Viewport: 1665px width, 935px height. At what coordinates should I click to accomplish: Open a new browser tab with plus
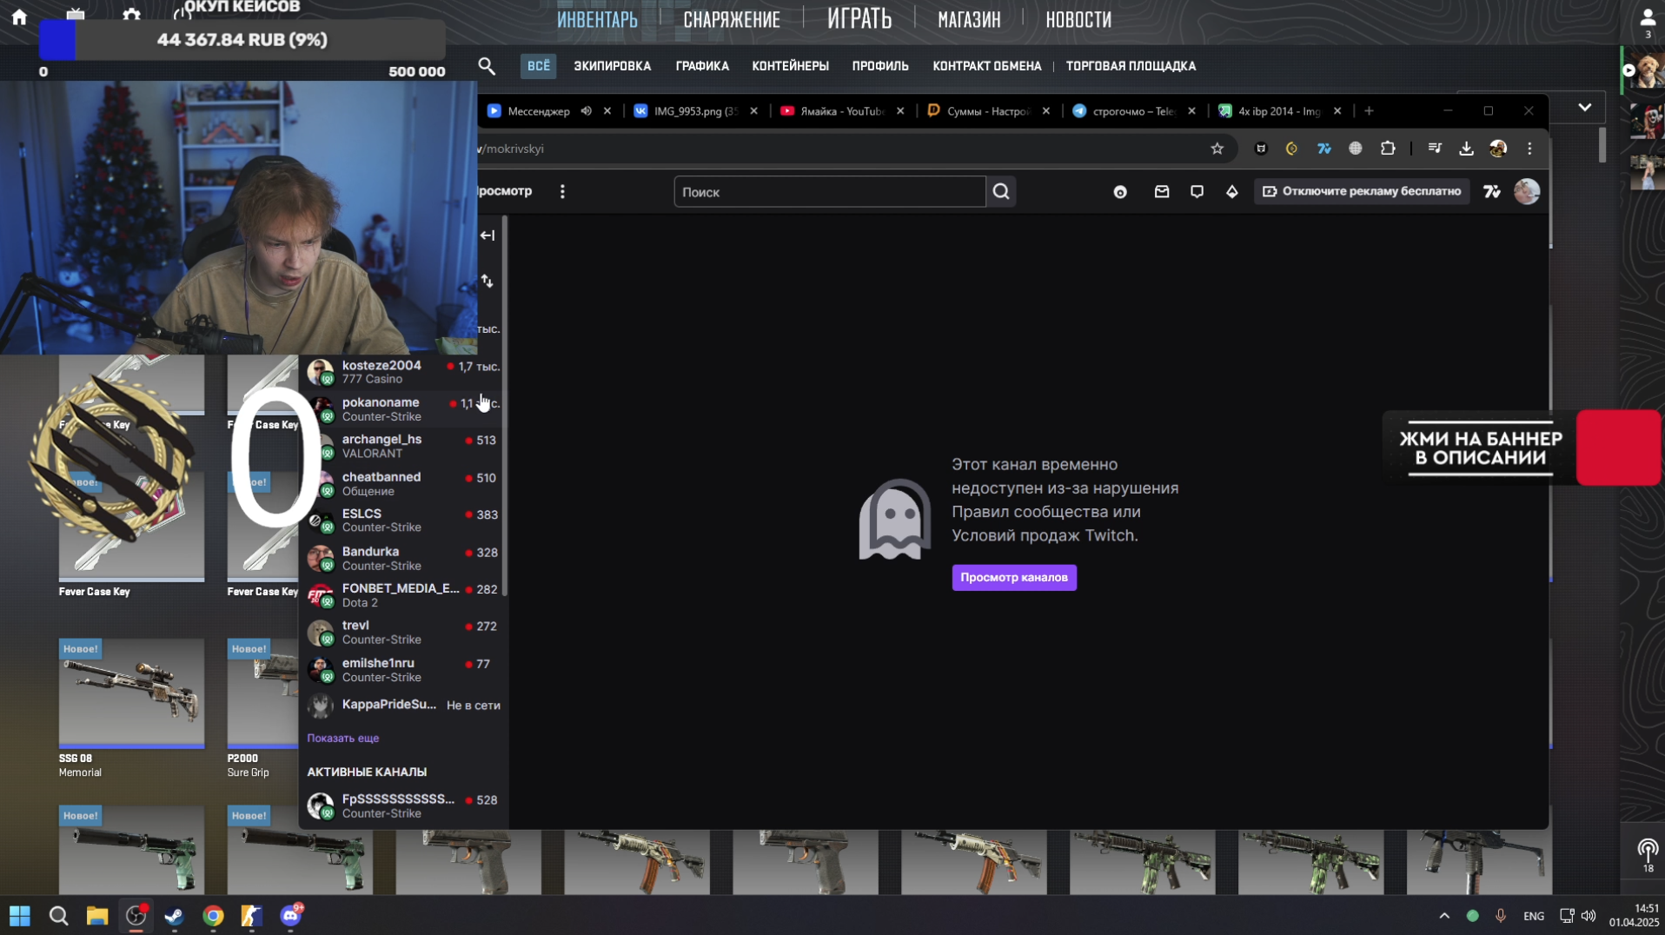1369,110
